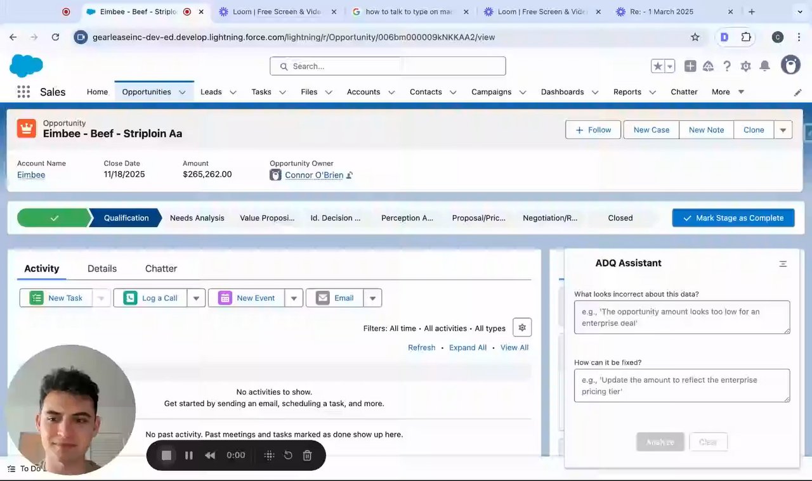Open the Email button dropdown arrow
The height and width of the screenshot is (481, 812).
pos(372,298)
